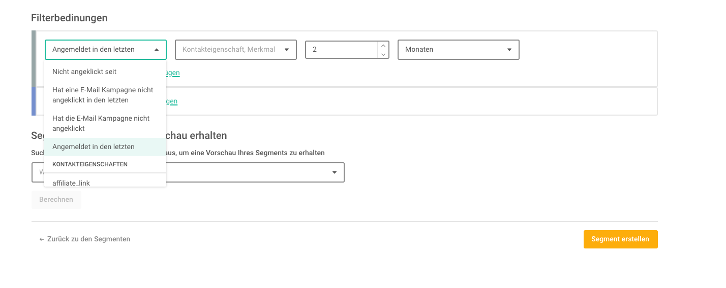Click the Filterbedingungen heading
Screen dimensions: 726x288
tap(69, 18)
